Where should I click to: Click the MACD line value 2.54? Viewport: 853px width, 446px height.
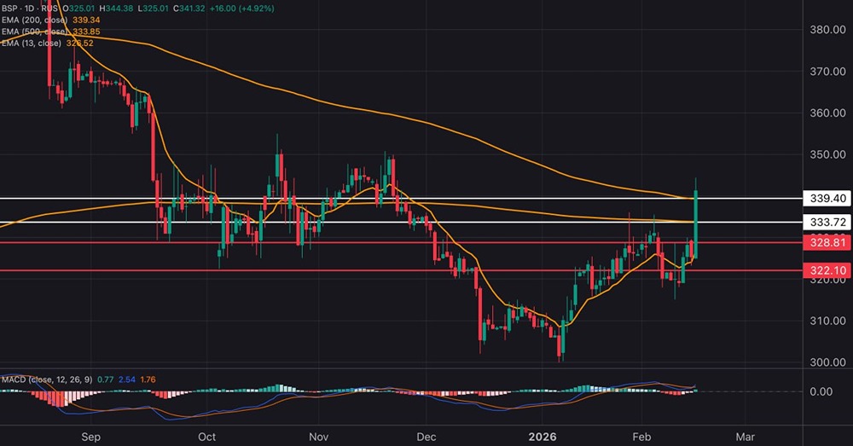click(127, 379)
